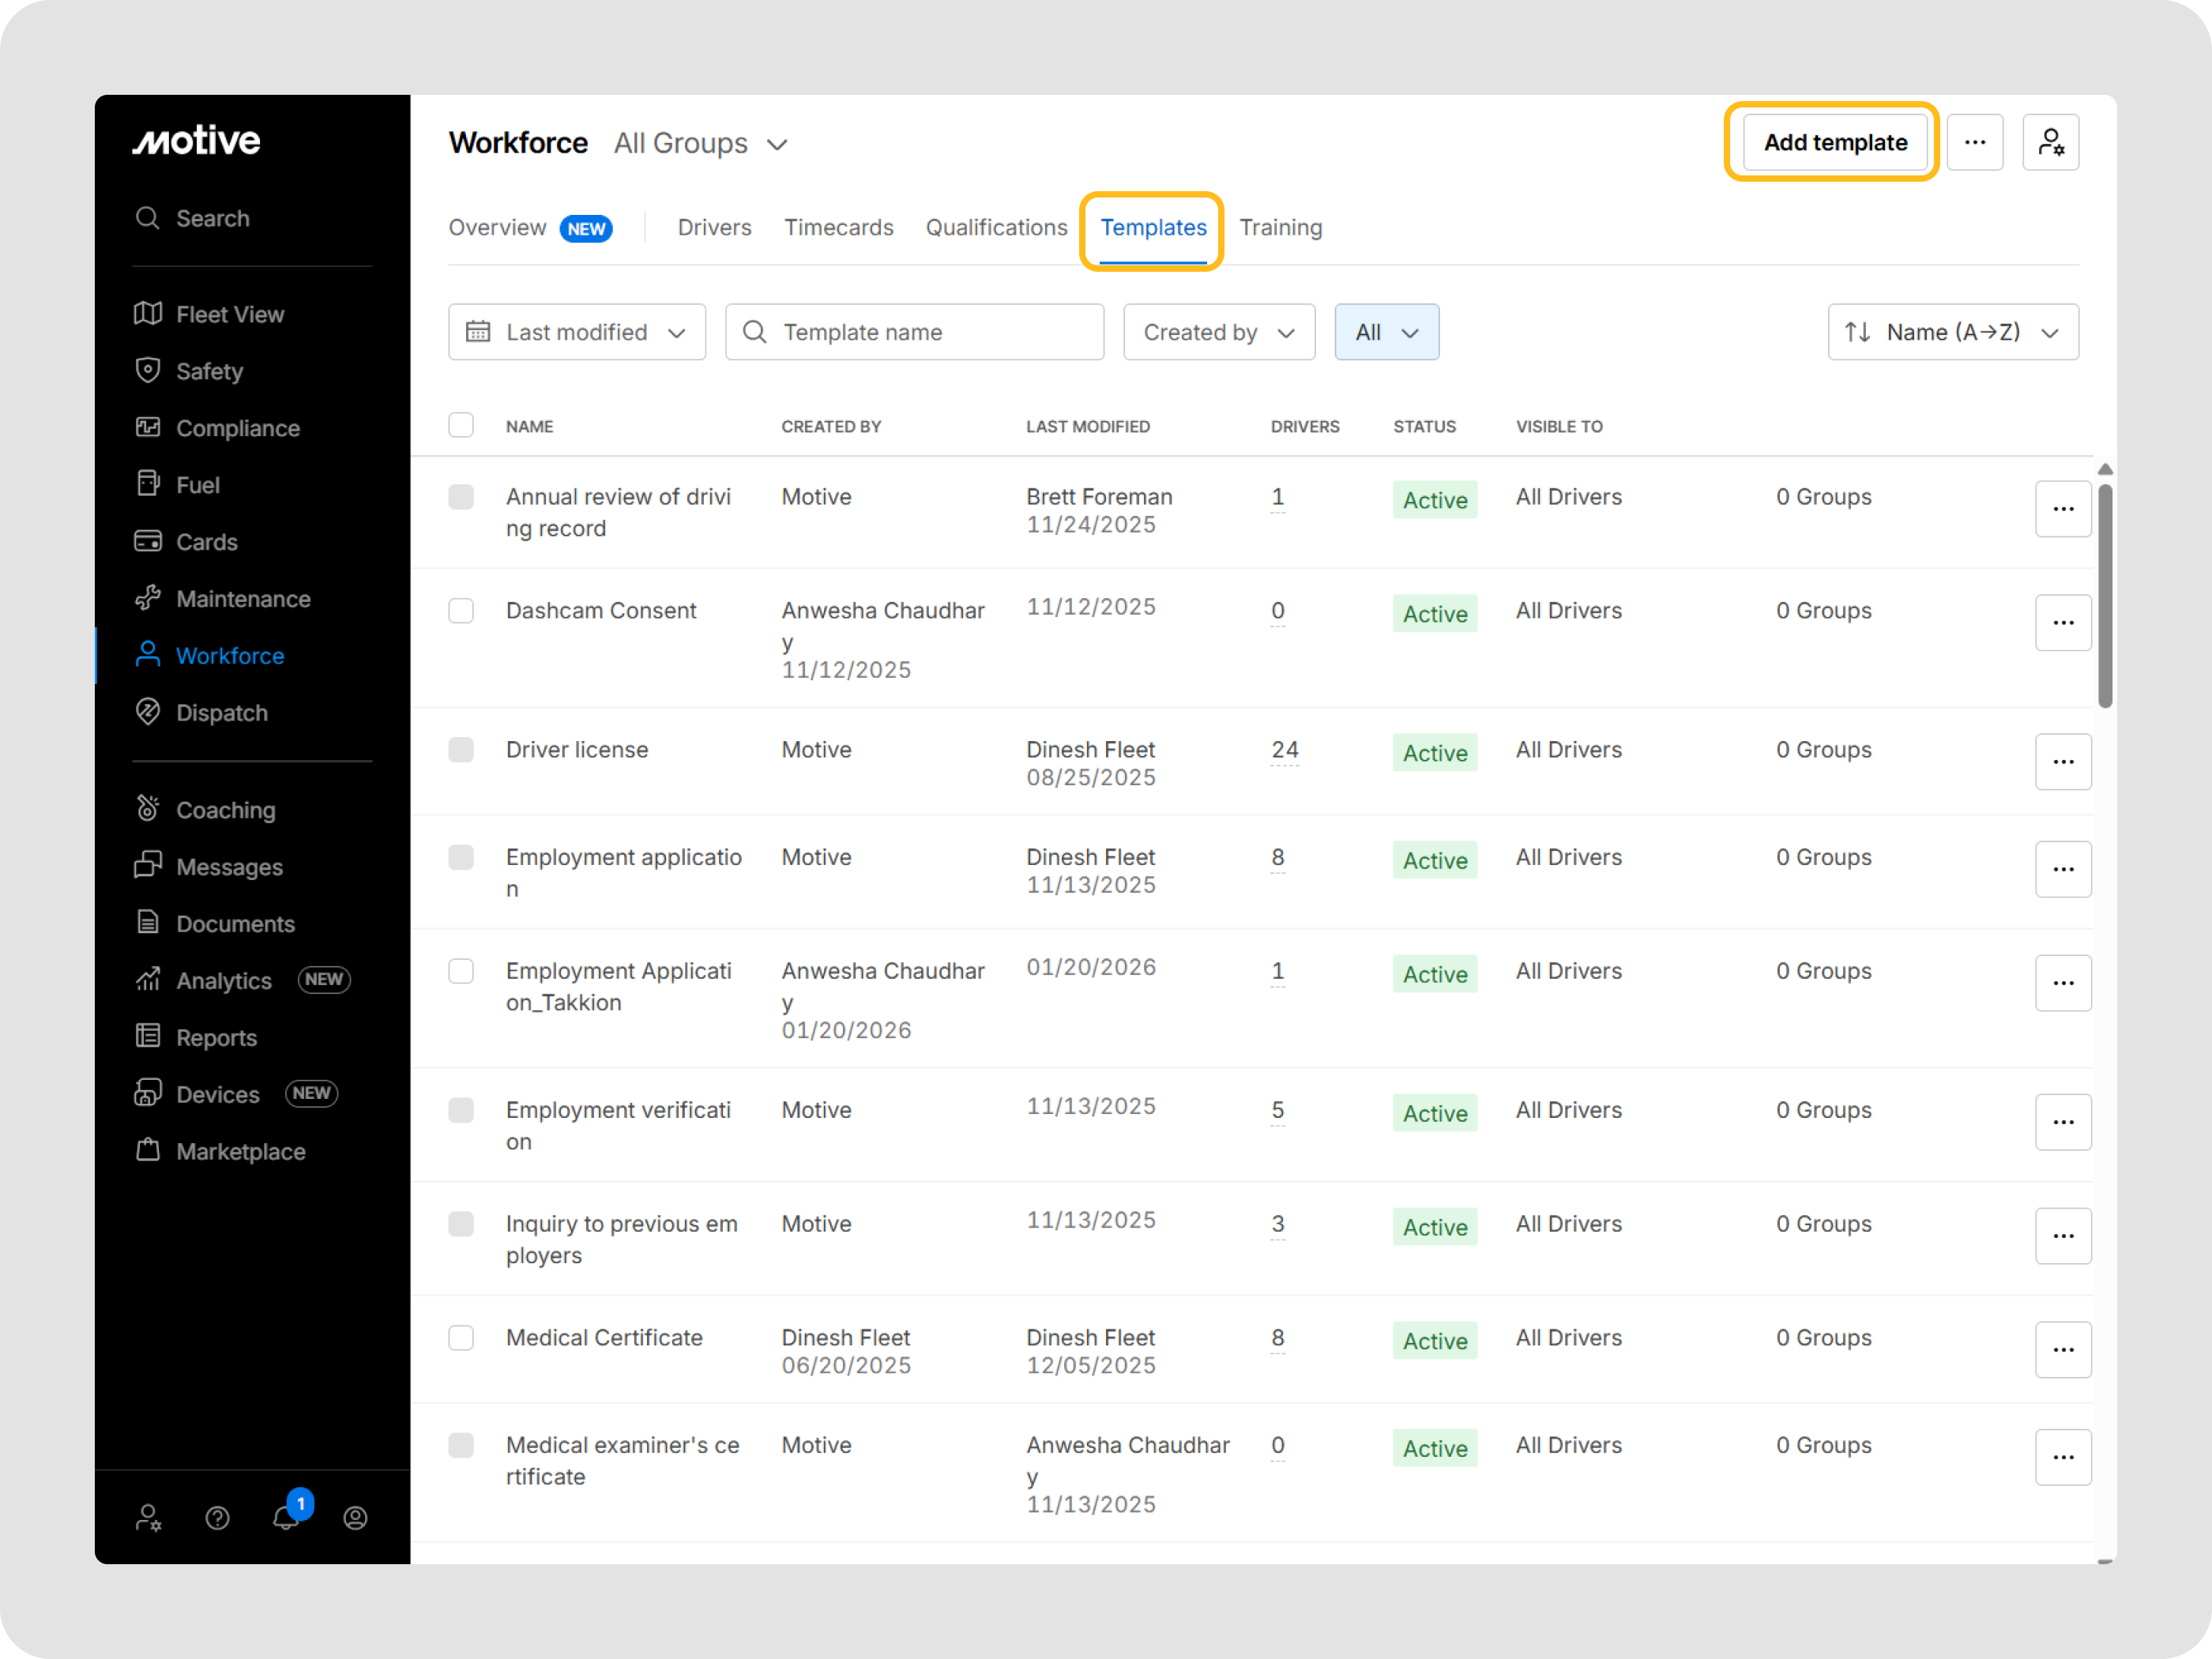Open Fleet View map icon in sidebar
This screenshot has width=2212, height=1659.
point(148,314)
